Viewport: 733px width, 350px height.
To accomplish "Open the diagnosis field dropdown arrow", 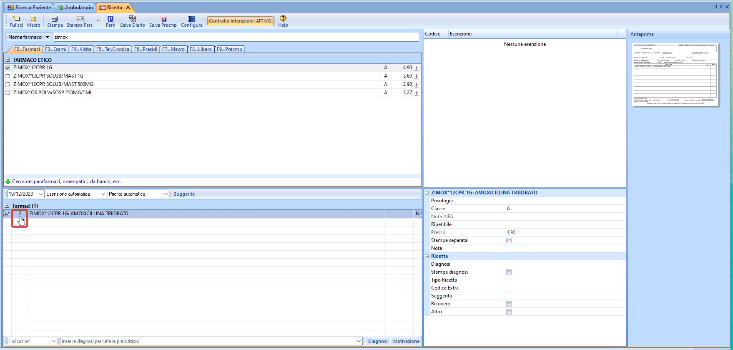I will [x=359, y=341].
